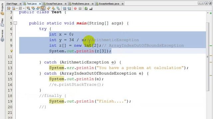
Task: Click the Find Selection magnifier icon
Action: click(x=28, y=9)
